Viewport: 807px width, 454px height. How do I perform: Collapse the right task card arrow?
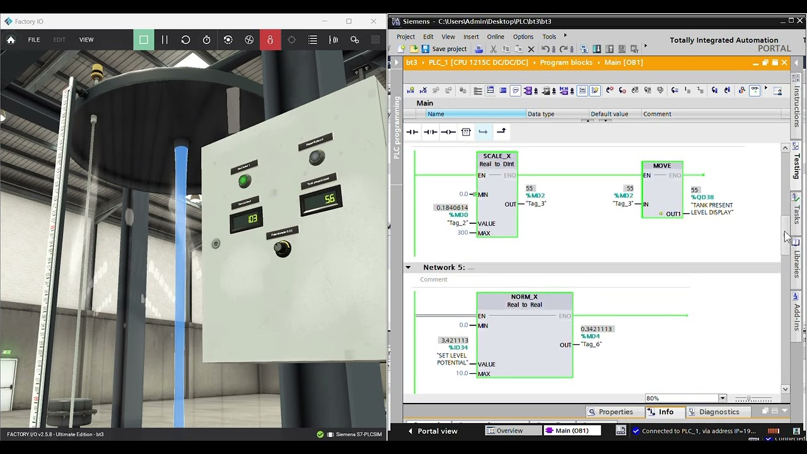coord(796,62)
